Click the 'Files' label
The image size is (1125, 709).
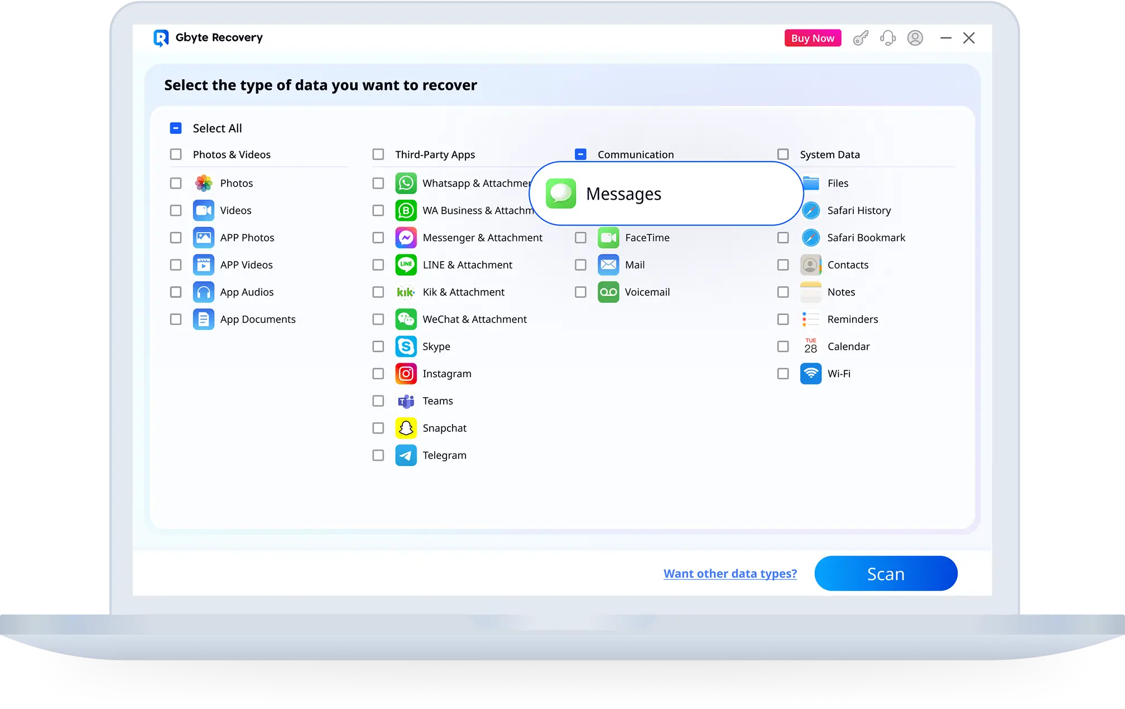(x=838, y=183)
